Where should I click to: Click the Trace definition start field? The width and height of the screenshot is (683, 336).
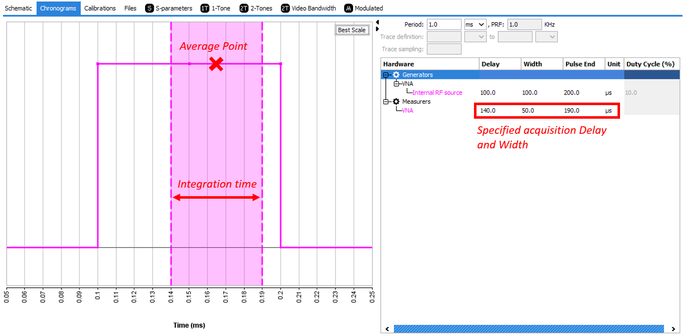[444, 37]
